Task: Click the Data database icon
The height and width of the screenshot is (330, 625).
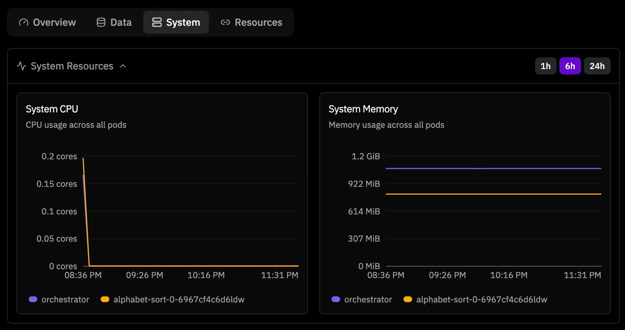Action: [x=101, y=22]
